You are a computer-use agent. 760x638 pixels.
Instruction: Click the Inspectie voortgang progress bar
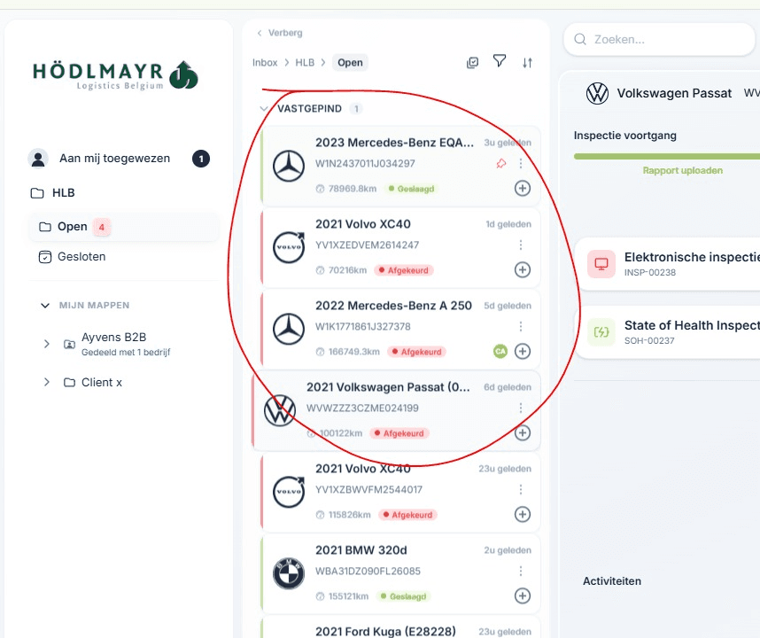coord(664,156)
